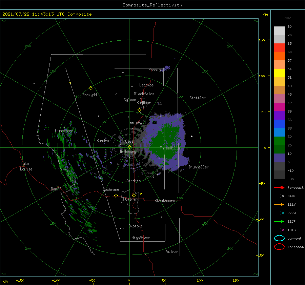Screen dimensions: 305x285
Task: Pick the bright yellow dBZ scale swatch
Action: click(279, 73)
